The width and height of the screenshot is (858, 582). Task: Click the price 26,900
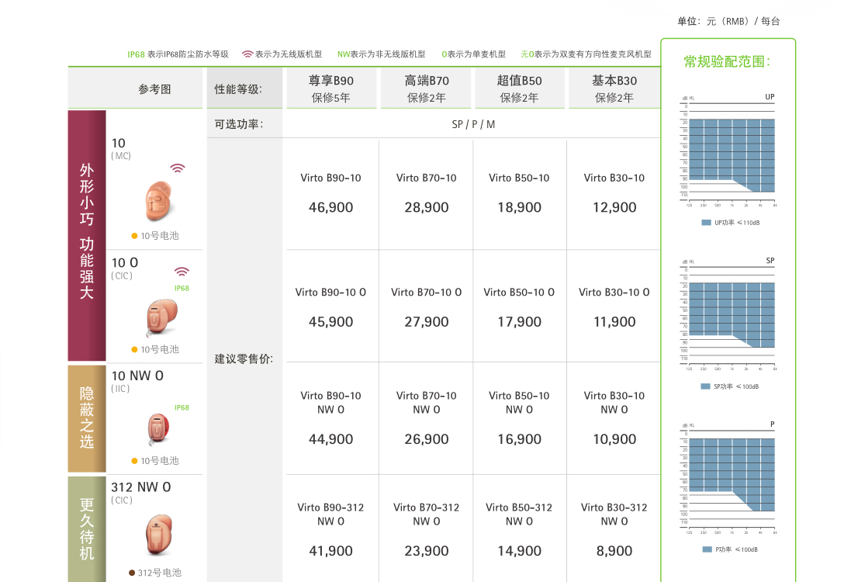pos(426,439)
